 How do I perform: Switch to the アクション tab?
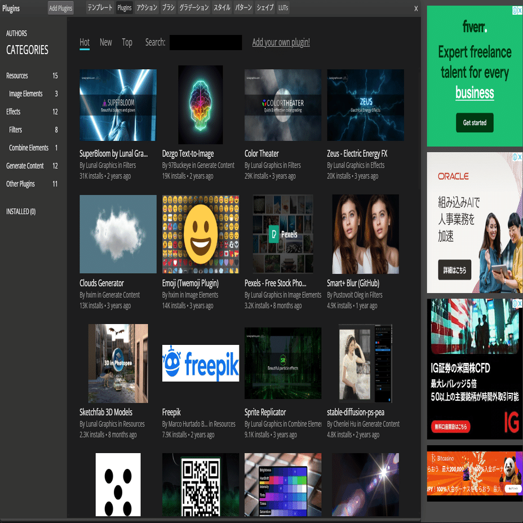[147, 8]
